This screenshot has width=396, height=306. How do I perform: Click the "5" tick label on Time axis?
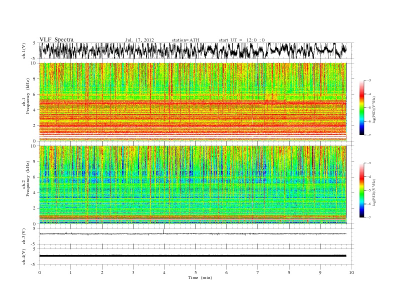195,272
